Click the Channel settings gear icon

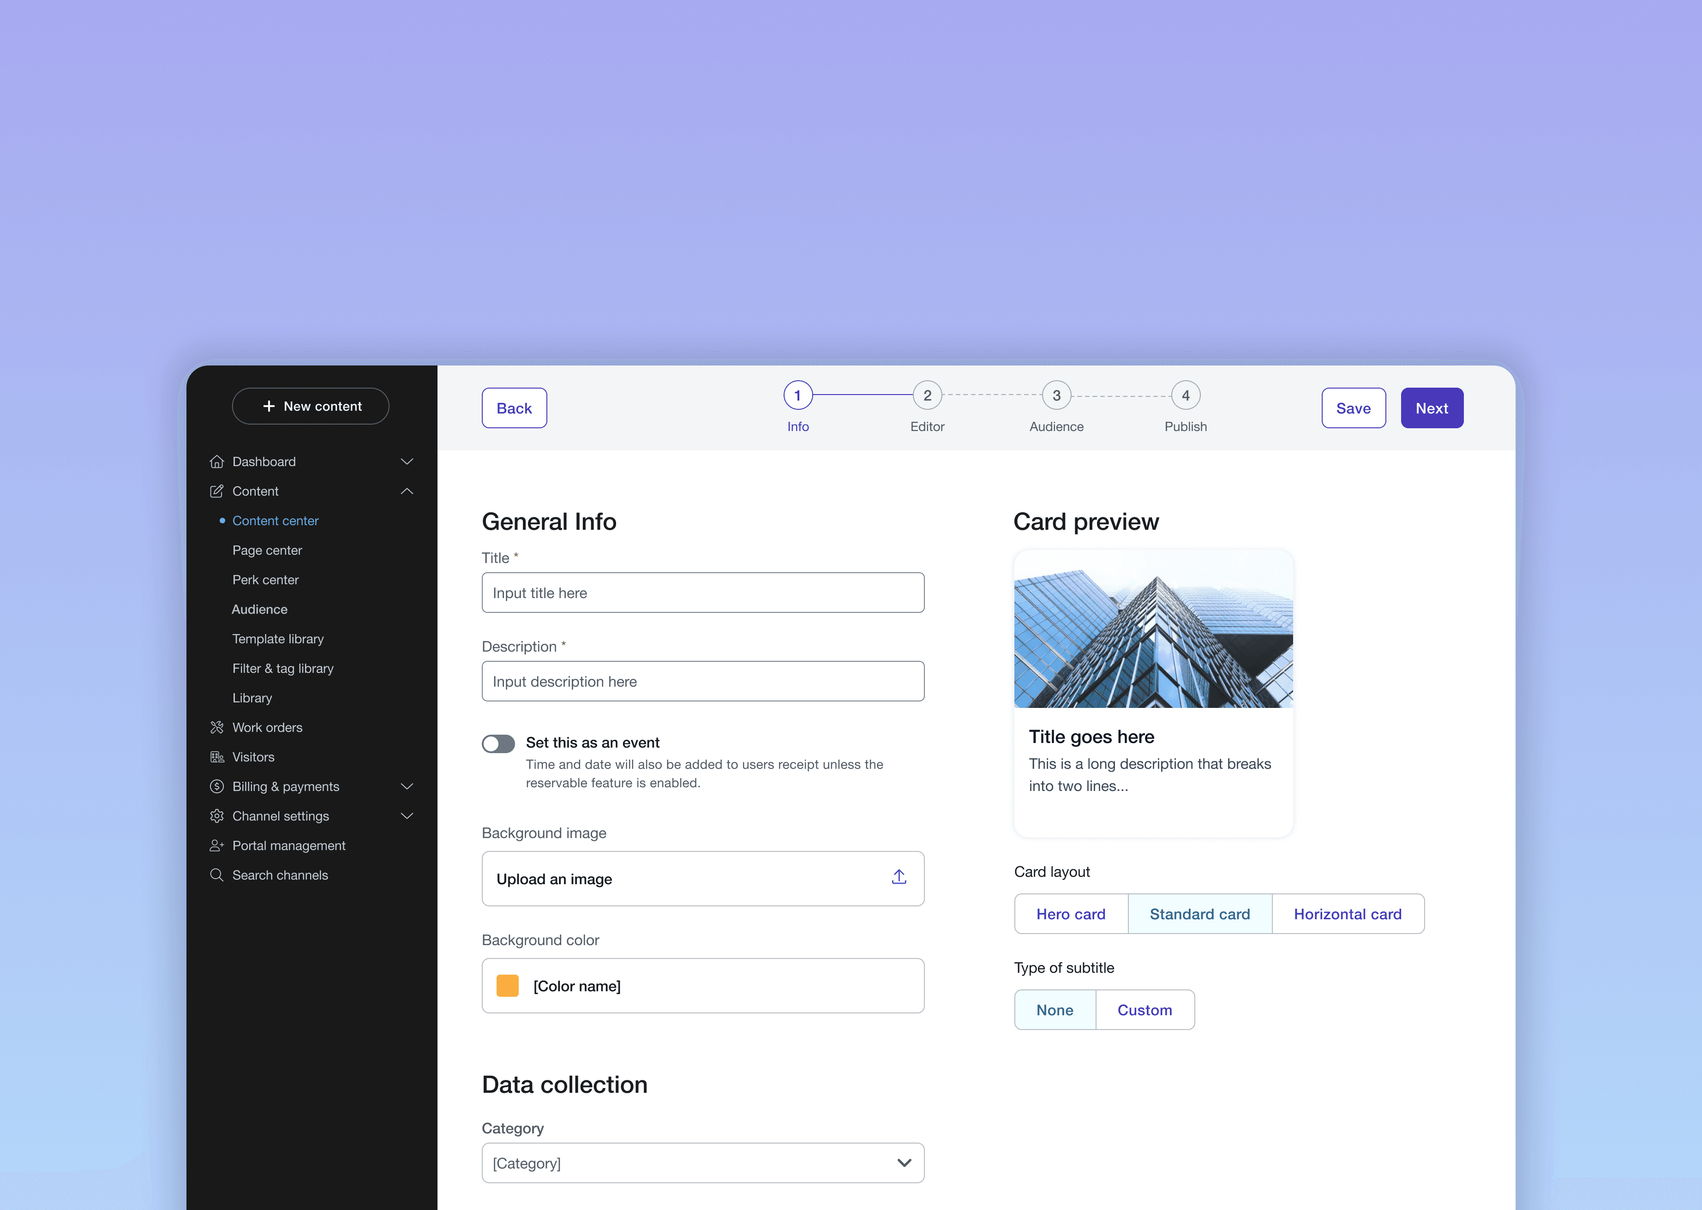pos(217,816)
